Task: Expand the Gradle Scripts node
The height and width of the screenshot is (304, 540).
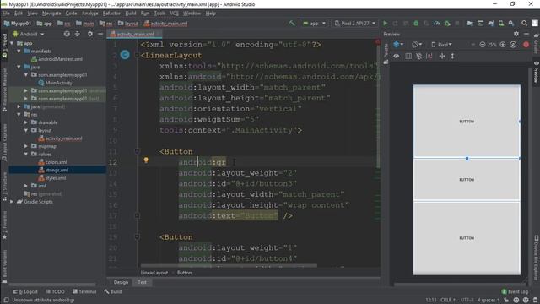Action: coord(12,202)
